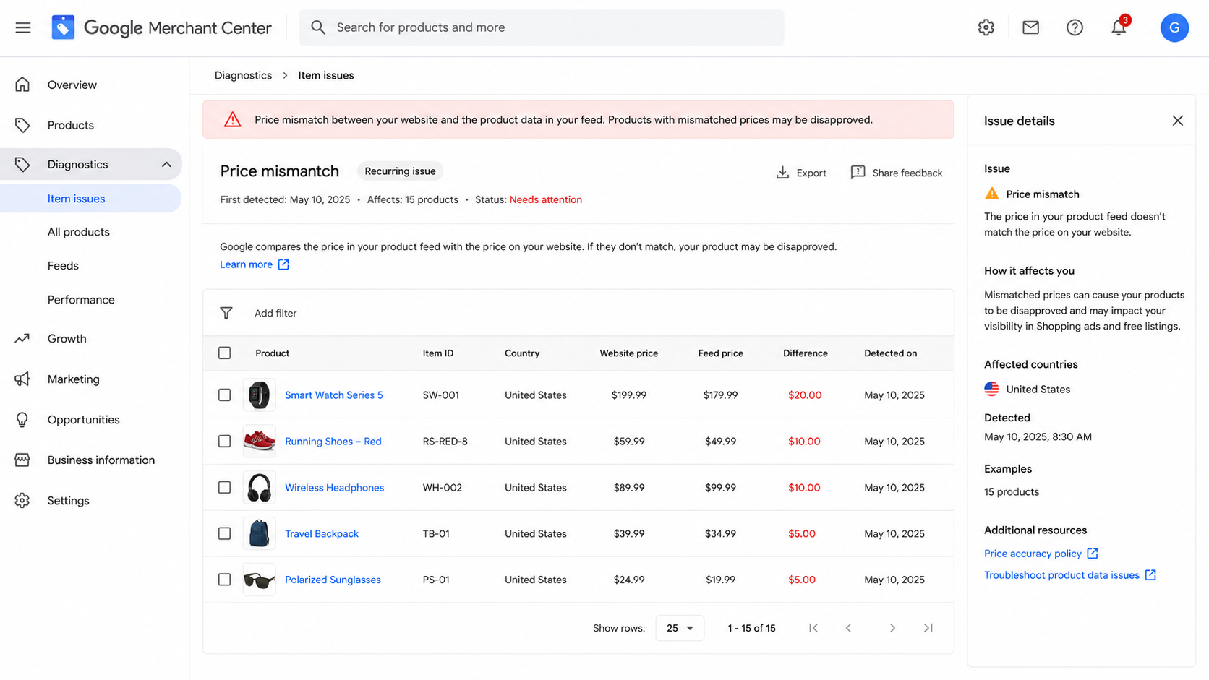1209x680 pixels.
Task: Click the $20.00 difference value
Action: coord(805,395)
